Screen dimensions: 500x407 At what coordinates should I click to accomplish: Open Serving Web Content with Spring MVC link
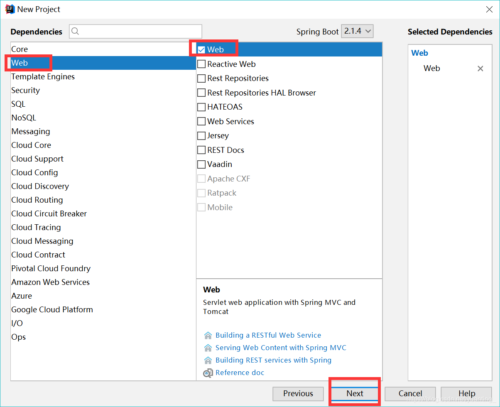coord(281,348)
